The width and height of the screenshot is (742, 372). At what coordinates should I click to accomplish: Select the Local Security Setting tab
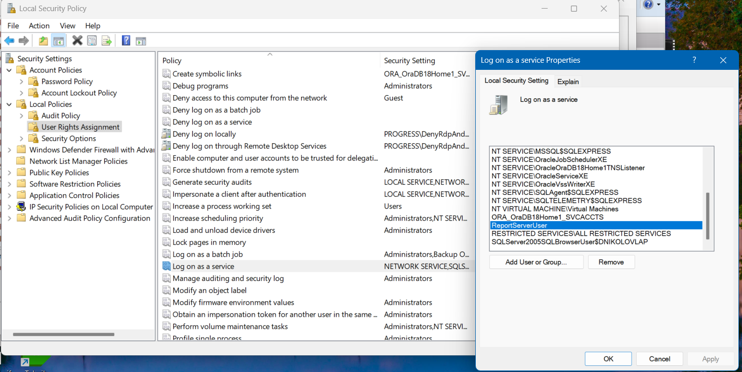[516, 80]
